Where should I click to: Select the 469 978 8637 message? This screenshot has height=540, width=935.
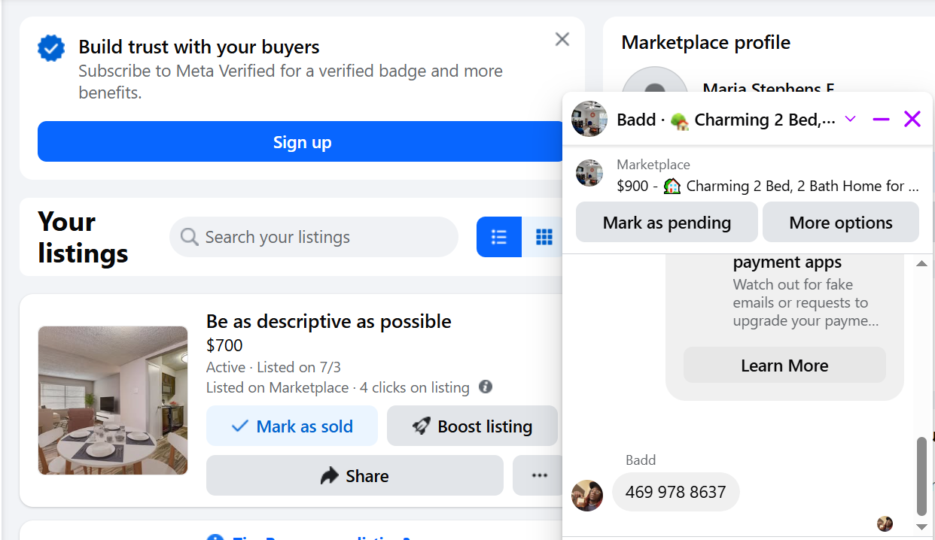point(675,492)
